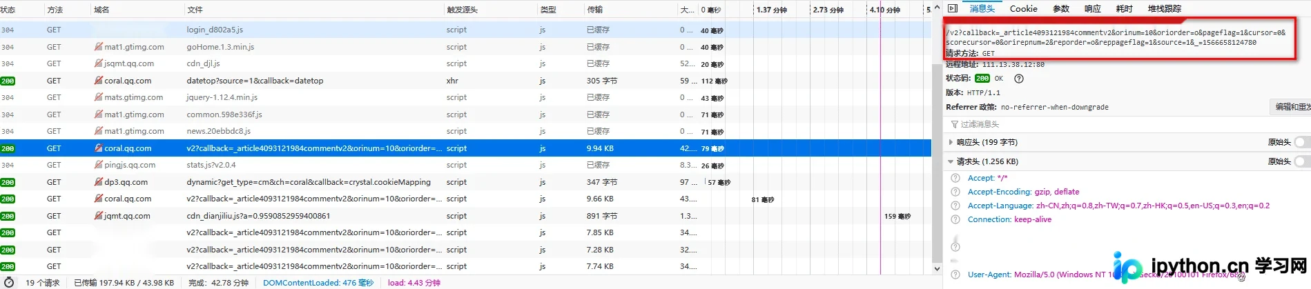
Task: Sort by 传输 column header
Action: click(x=630, y=10)
